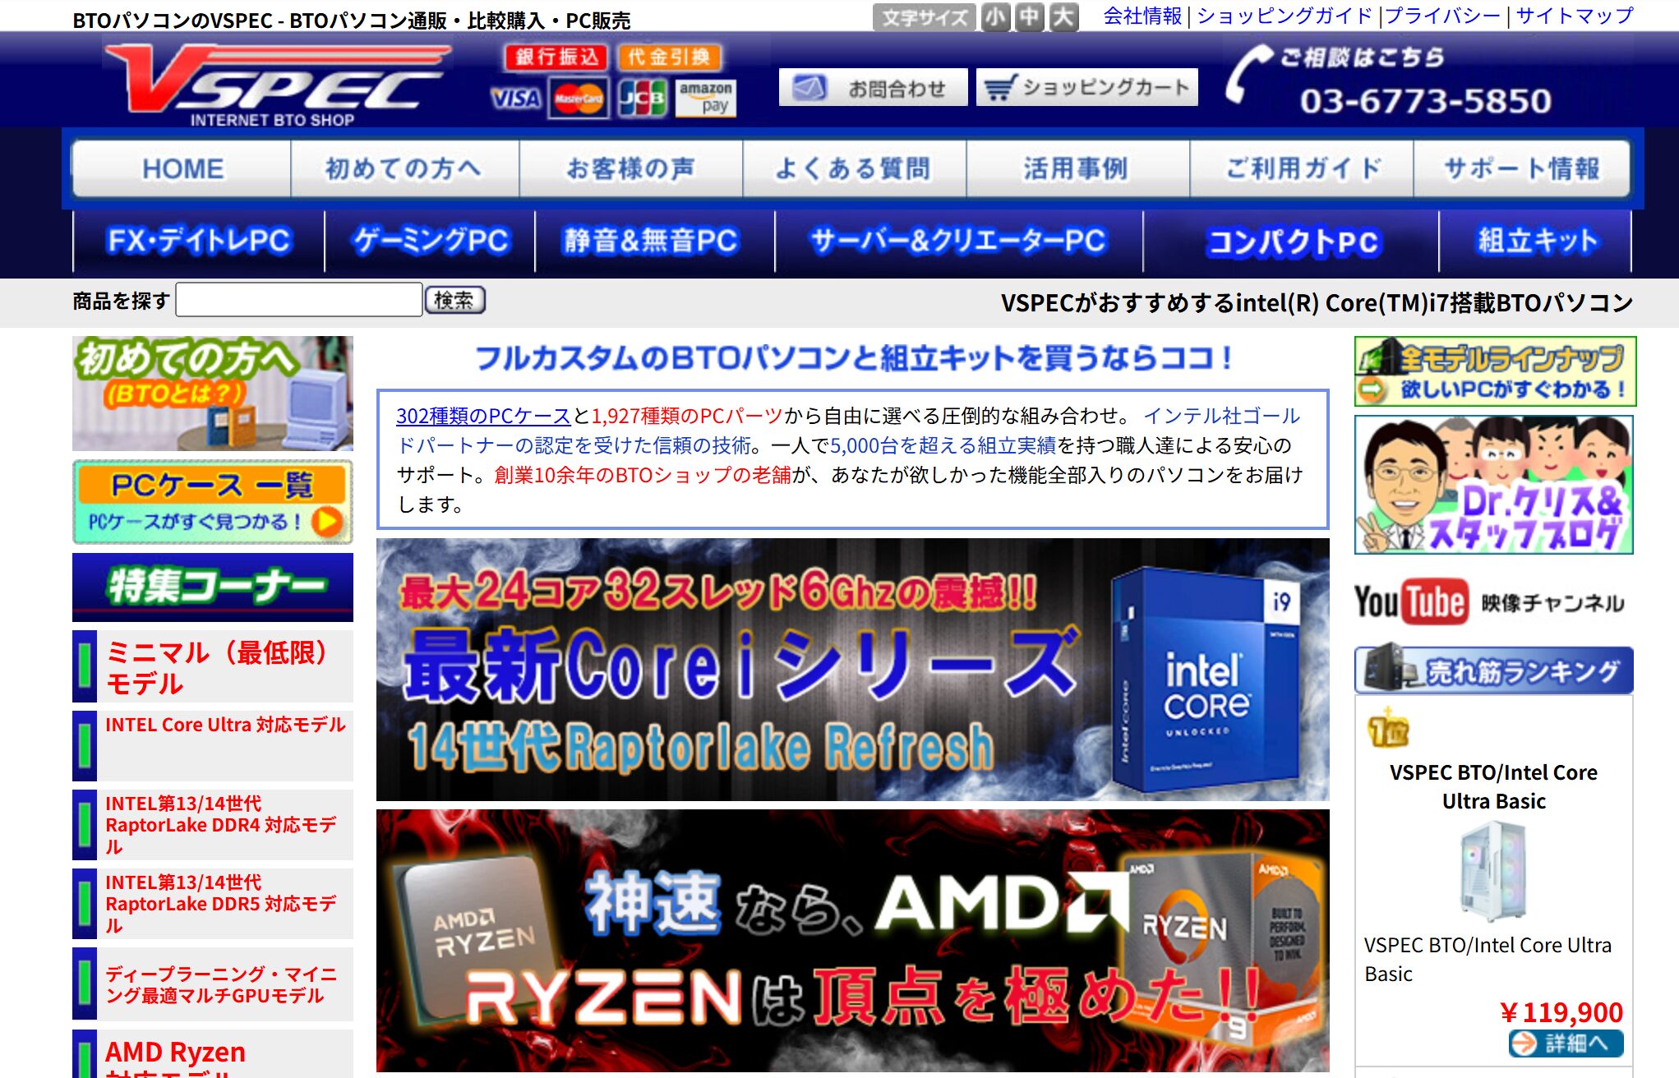Open PCケース一覧 sidebar banner
Image resolution: width=1679 pixels, height=1078 pixels.
213,502
